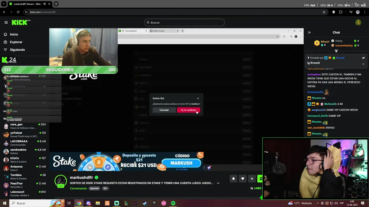Expand the stream title description chevron
369x207 pixels.
tap(218, 183)
